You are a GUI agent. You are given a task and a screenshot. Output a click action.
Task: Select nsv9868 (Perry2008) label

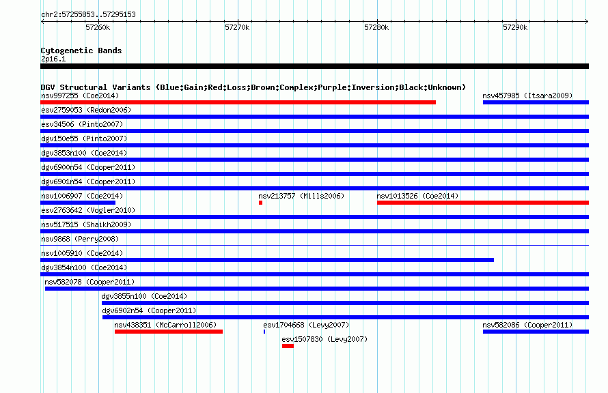pos(80,239)
